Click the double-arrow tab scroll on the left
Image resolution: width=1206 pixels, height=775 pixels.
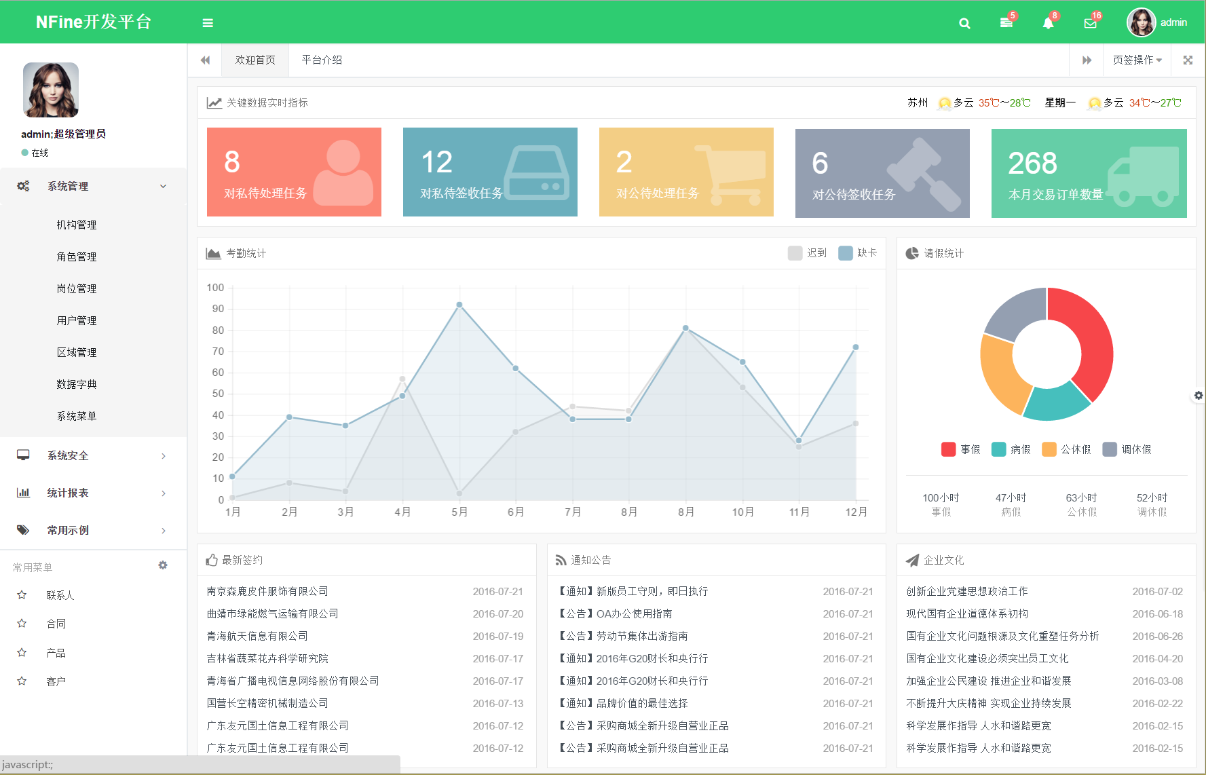[x=205, y=60]
